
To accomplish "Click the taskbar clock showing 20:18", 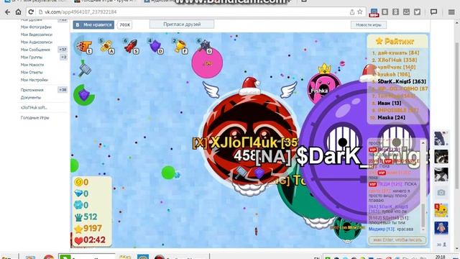I will [x=440, y=257].
